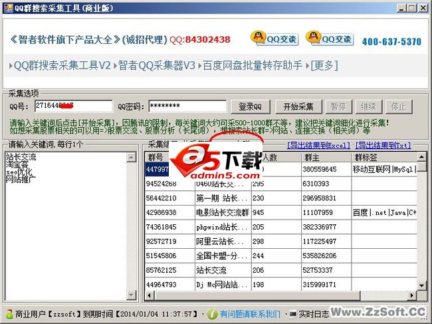
Task: Click the 继续 button
Action: click(369, 106)
